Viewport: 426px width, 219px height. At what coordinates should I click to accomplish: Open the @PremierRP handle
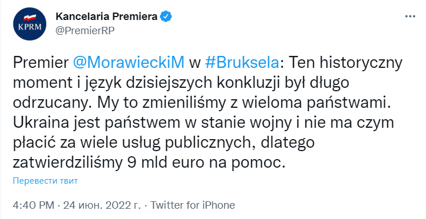click(x=85, y=31)
